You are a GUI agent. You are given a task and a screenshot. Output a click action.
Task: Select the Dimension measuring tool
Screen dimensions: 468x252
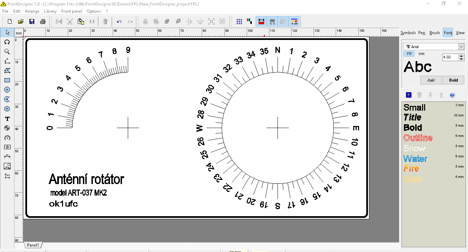[7, 157]
